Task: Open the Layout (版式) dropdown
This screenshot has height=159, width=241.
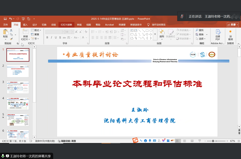Action: pos(36,30)
